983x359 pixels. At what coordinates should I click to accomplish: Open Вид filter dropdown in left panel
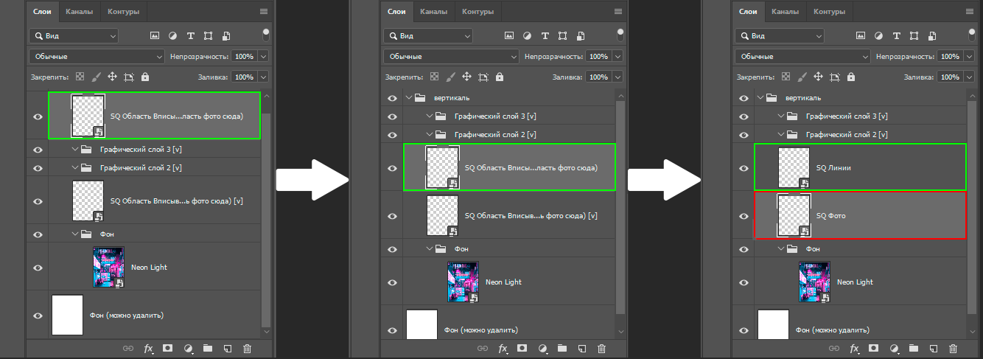tap(74, 35)
